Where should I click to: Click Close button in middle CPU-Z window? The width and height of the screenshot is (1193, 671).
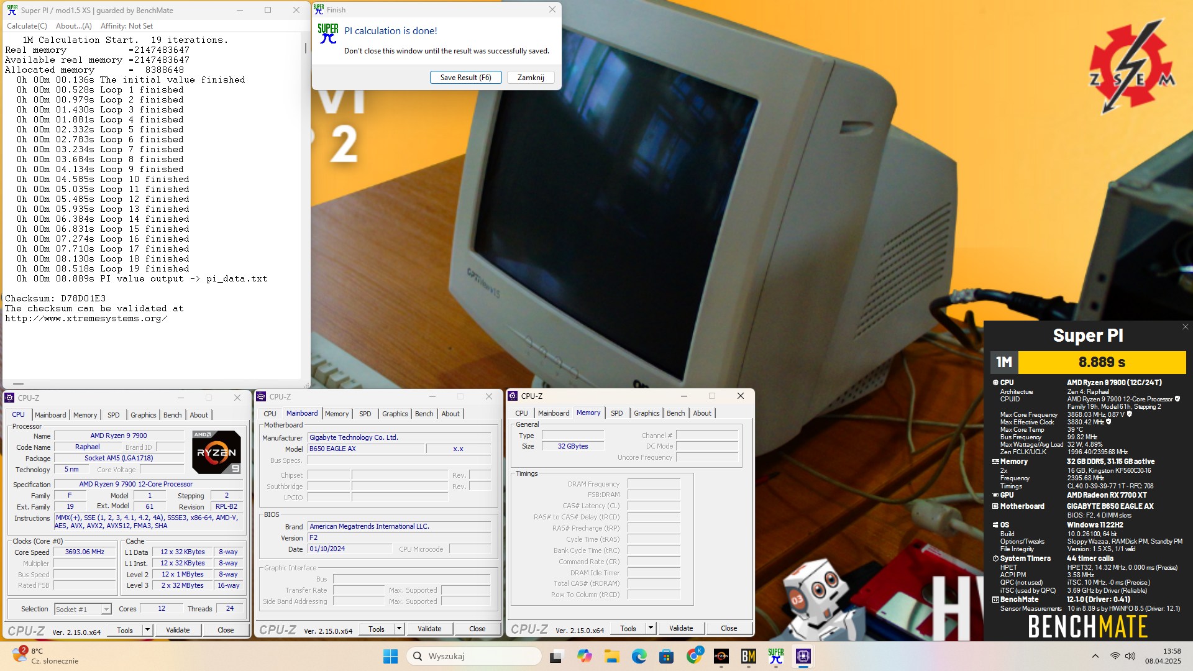[477, 629]
